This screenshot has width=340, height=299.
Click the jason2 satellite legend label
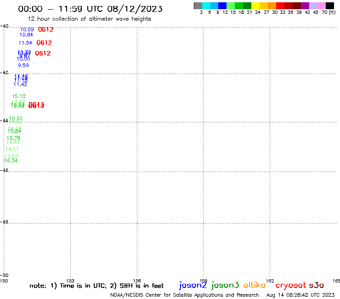(x=193, y=285)
